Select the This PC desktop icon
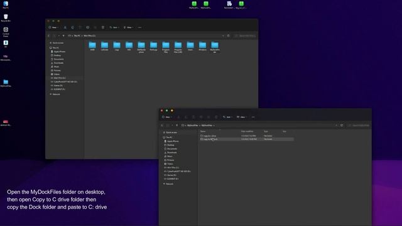Screen dimensions: 402x226 (x=6, y=5)
